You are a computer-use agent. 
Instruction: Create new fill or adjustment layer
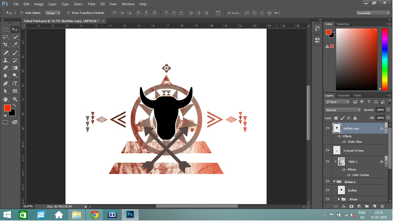click(x=359, y=206)
